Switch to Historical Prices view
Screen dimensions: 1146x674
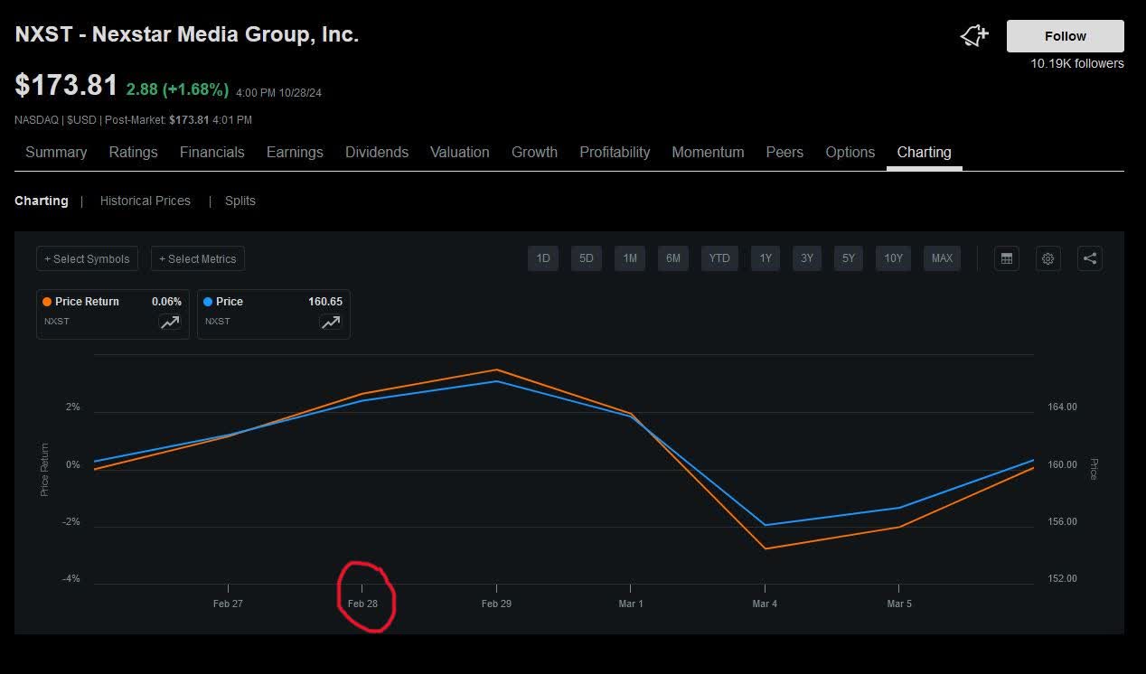click(146, 201)
